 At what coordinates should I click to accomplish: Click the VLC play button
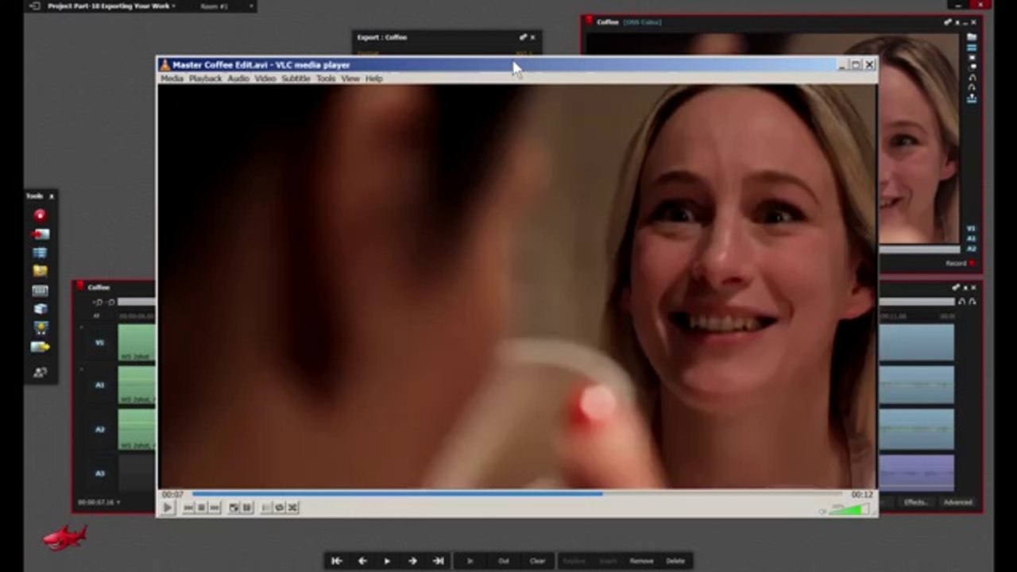[x=168, y=508]
